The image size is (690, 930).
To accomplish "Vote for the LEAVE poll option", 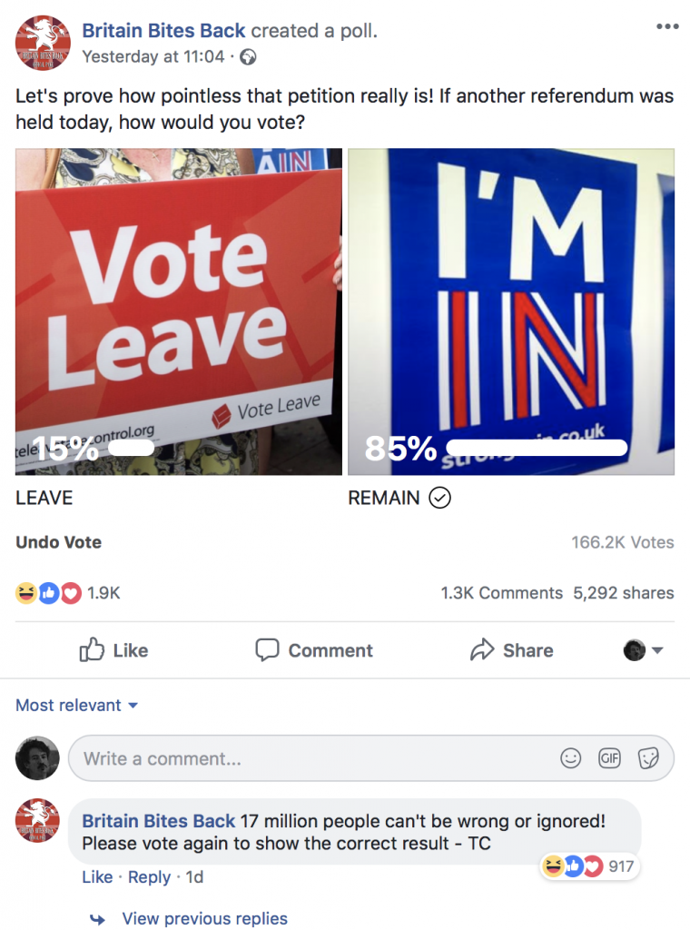I will click(x=179, y=311).
